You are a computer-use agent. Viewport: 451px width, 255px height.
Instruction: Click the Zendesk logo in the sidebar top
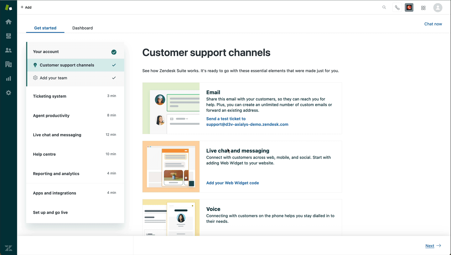[8, 7]
